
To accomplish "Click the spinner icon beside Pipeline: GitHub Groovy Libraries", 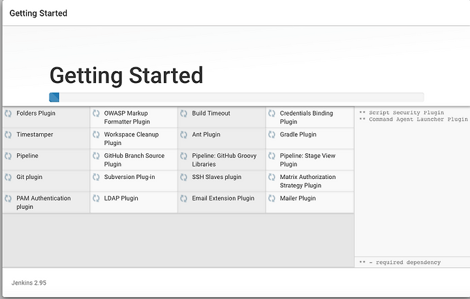I will click(x=183, y=156).
